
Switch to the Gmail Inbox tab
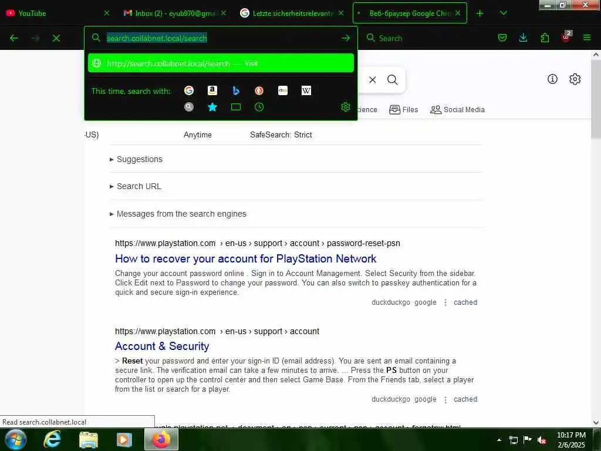tap(174, 13)
